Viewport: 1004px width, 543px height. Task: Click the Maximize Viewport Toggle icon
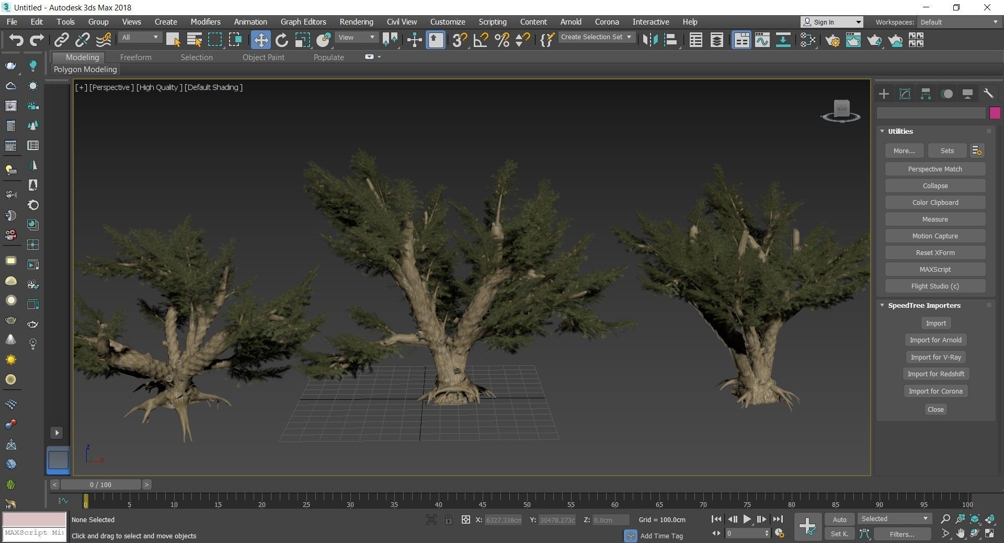(990, 534)
